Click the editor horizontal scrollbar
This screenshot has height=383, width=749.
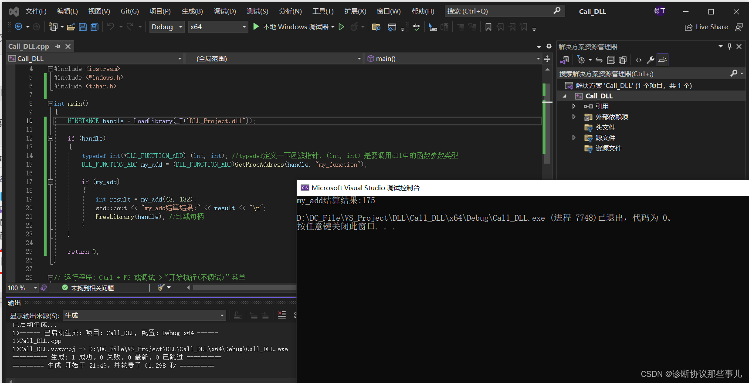(x=244, y=288)
